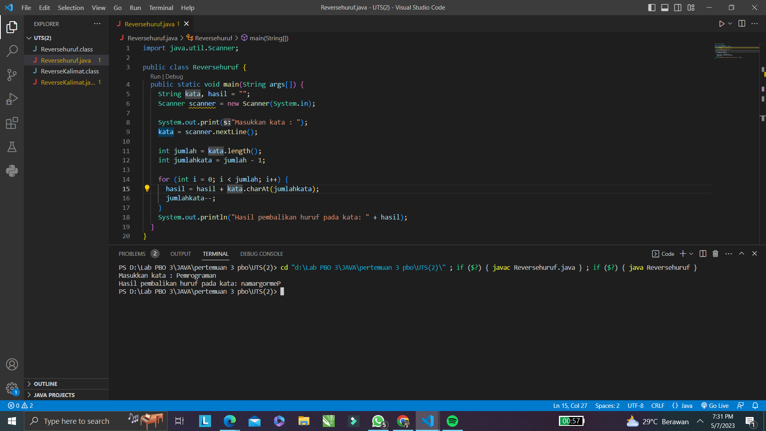Screen dimensions: 766x431
Task: Toggle the secondary sidebar
Action: (x=677, y=7)
